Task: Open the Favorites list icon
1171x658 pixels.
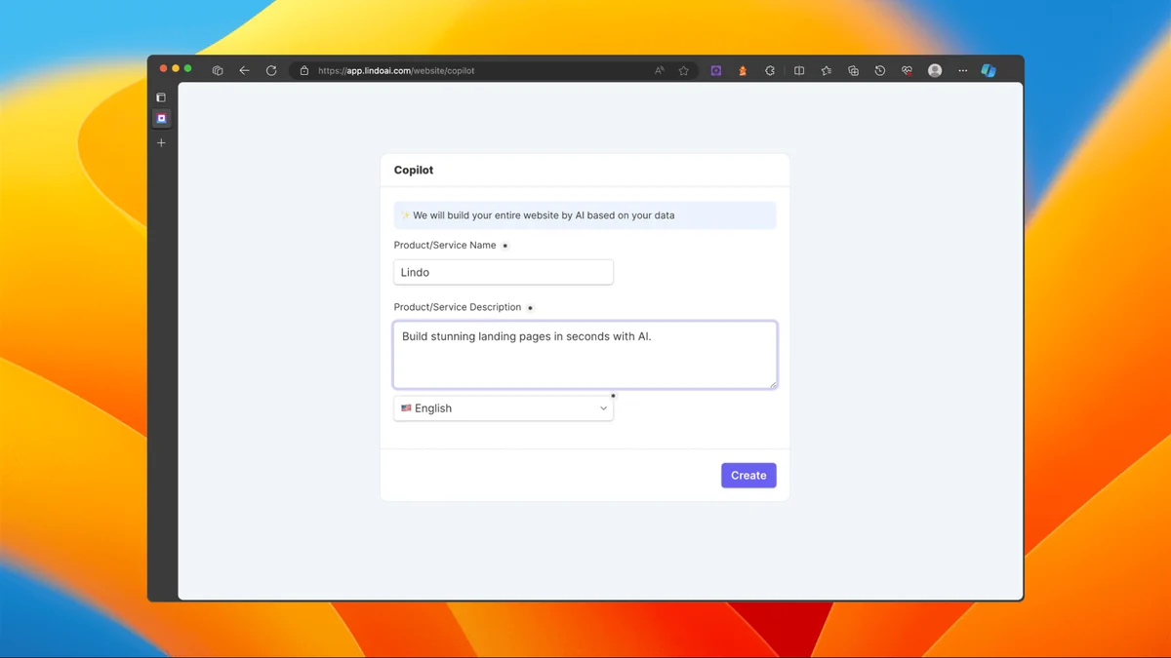Action: (x=827, y=70)
